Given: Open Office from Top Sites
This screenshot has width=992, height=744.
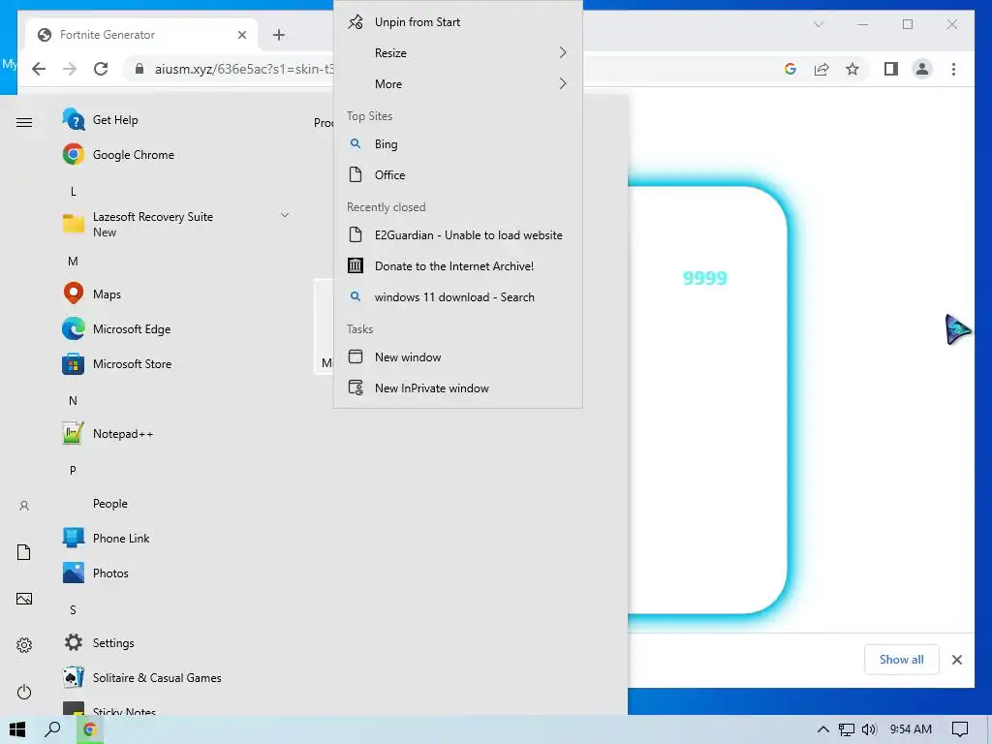Looking at the screenshot, I should 457,175.
